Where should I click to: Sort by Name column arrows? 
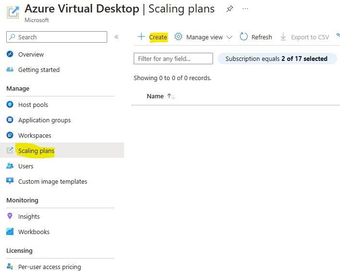[x=171, y=96]
